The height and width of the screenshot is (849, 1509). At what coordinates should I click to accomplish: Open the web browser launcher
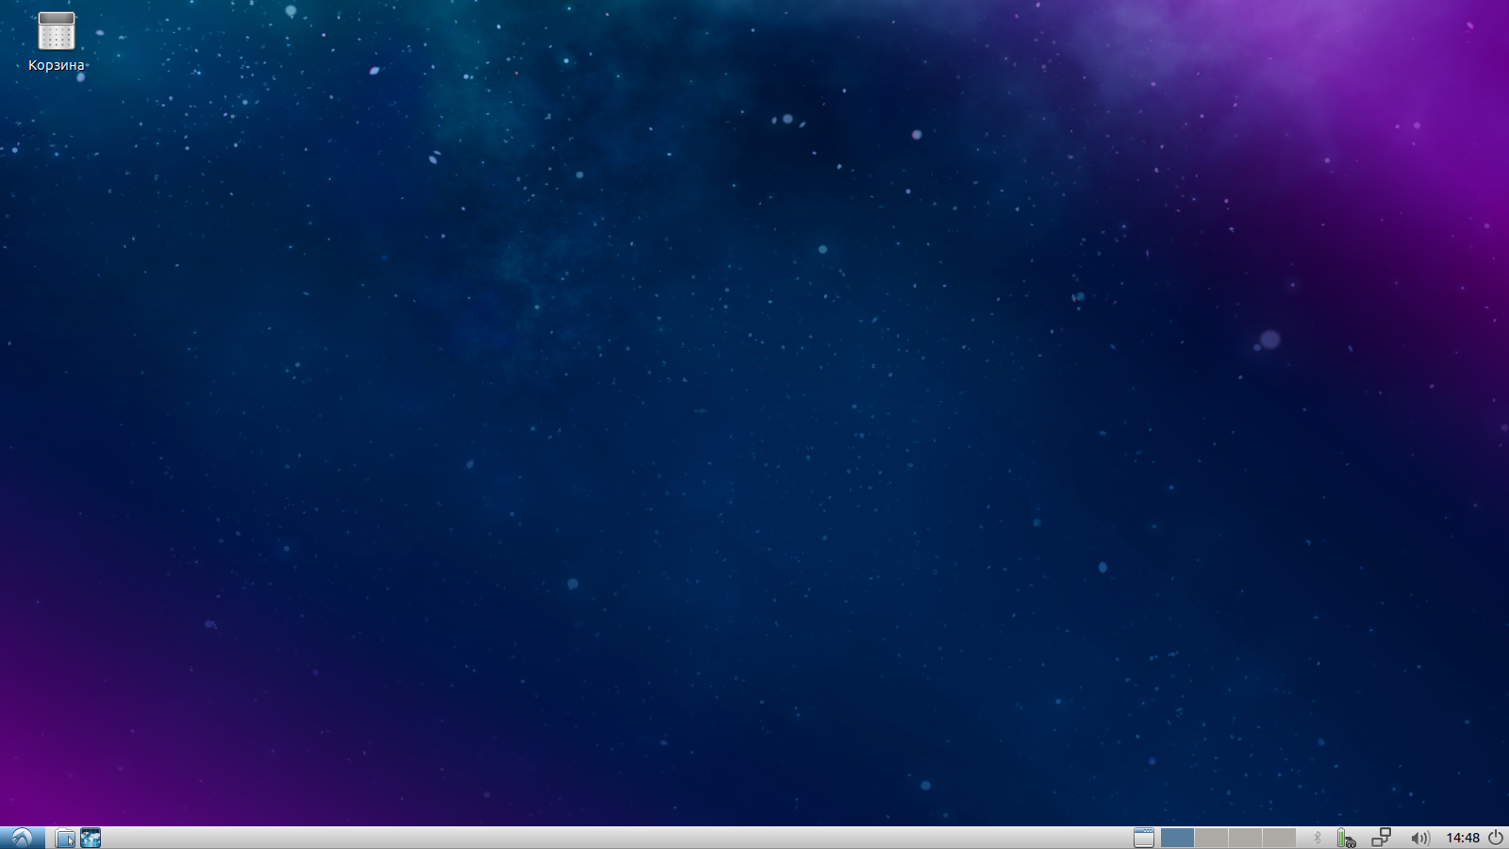coord(91,838)
